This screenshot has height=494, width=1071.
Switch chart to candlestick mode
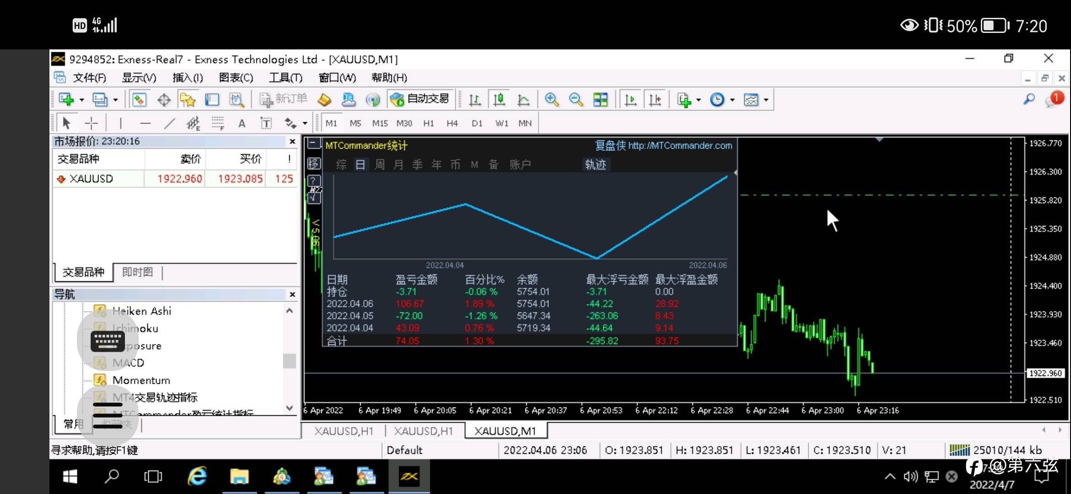(499, 99)
